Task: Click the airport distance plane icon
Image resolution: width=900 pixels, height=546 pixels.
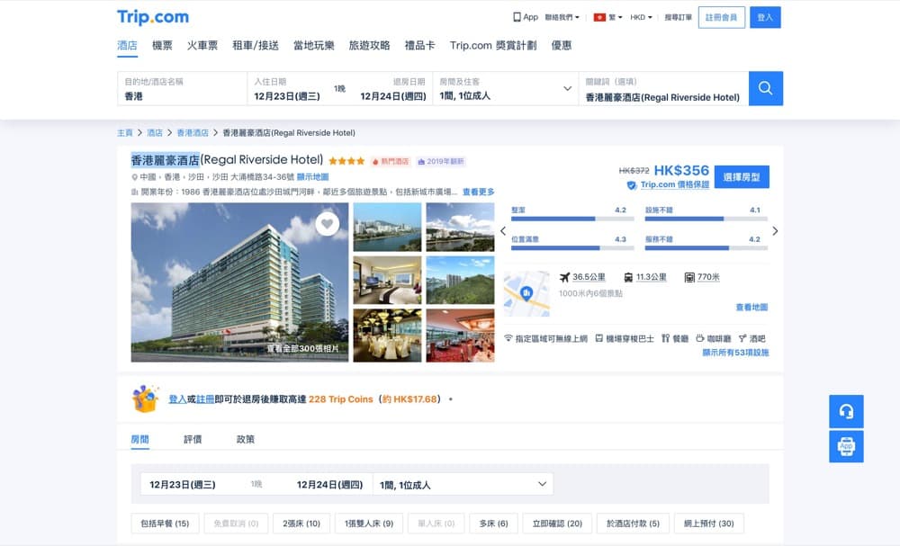Action: [x=565, y=277]
